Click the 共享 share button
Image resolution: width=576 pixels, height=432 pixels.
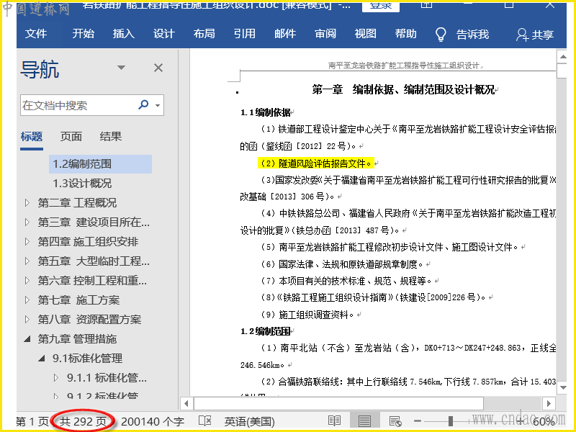(535, 35)
